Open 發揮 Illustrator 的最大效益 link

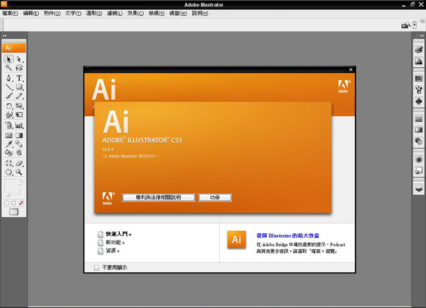288,236
